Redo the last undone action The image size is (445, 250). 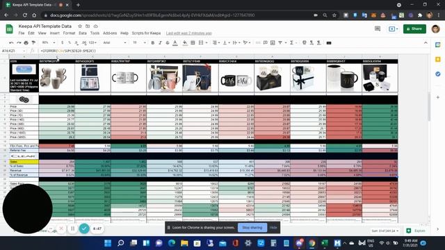click(19, 43)
